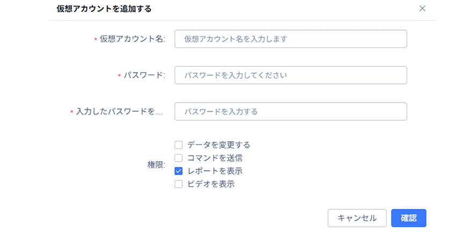The image size is (464, 232).
Task: Click the 仮想アカウント名 input field
Action: coord(291,39)
